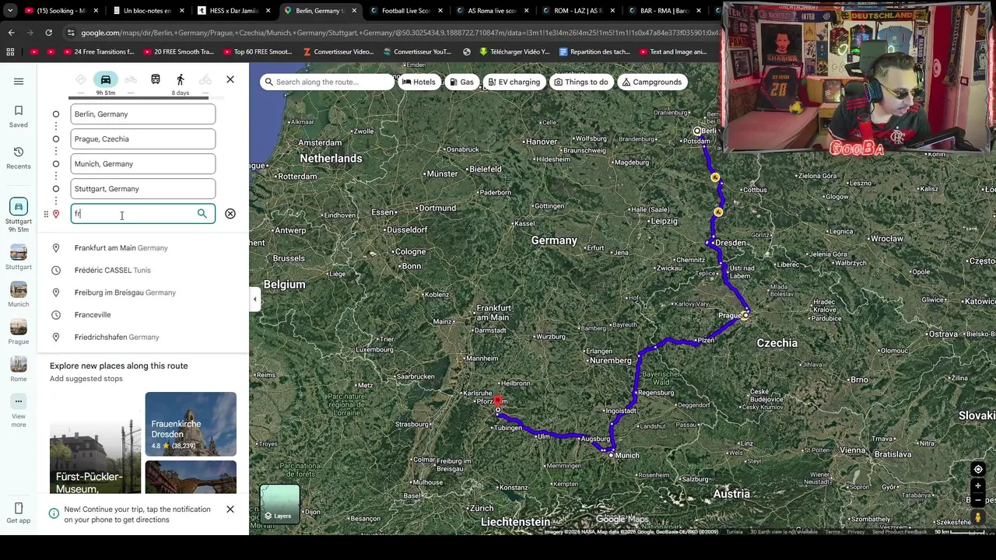Filter by Hotels chip
996x560 pixels.
419,82
